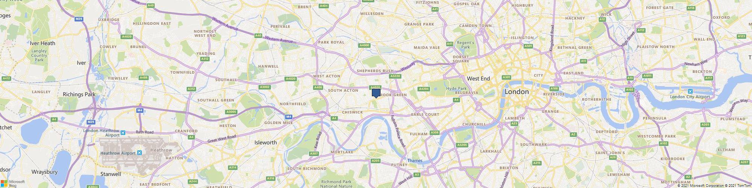Image resolution: width=752 pixels, height=188 pixels.
Task: Click the Thames river label
Action: tap(415, 161)
